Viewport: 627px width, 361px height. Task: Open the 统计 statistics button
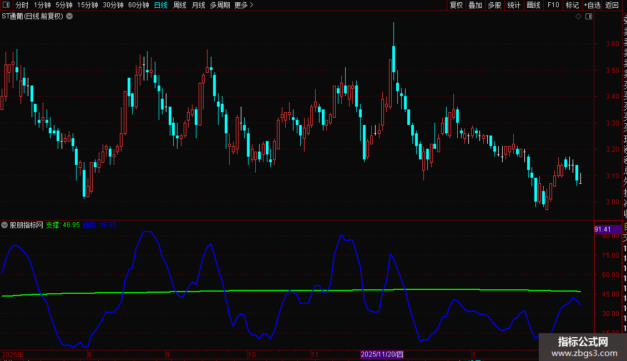[x=514, y=5]
